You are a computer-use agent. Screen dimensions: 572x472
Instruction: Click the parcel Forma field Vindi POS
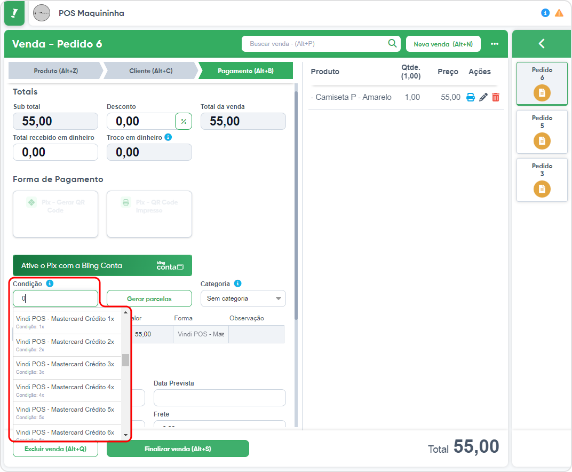point(201,334)
